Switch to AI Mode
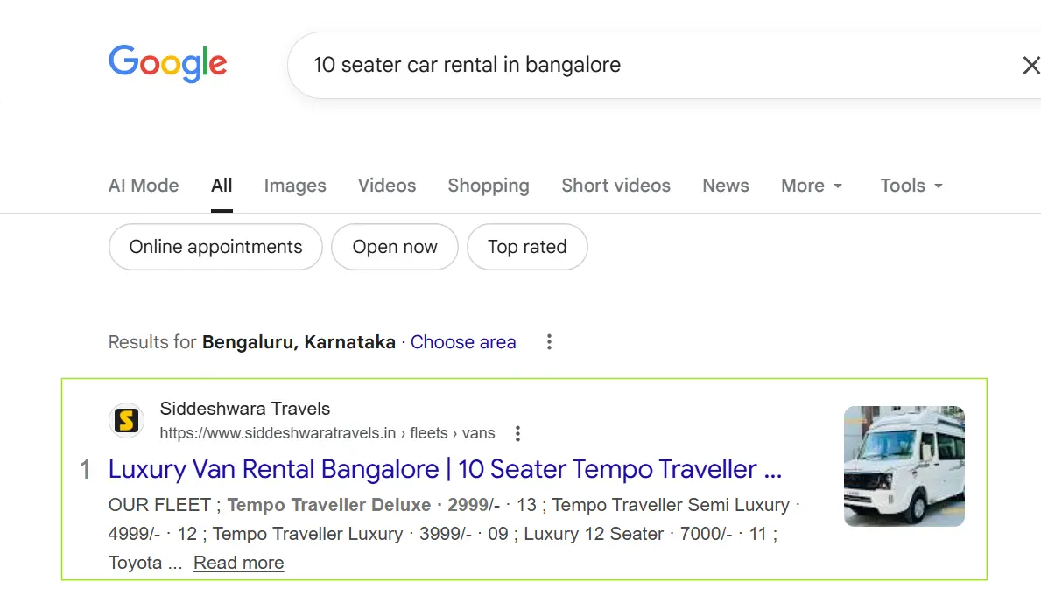Image resolution: width=1041 pixels, height=589 pixels. 144,186
